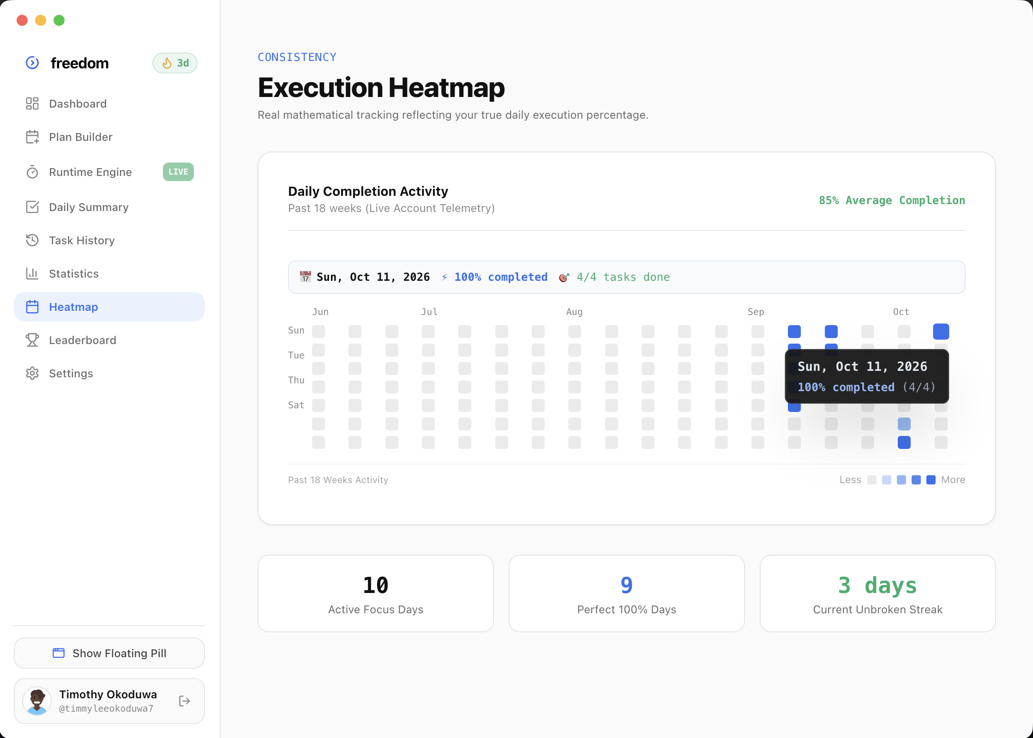Viewport: 1033px width, 738px height.
Task: Navigate to Daily Summary
Action: pos(109,207)
